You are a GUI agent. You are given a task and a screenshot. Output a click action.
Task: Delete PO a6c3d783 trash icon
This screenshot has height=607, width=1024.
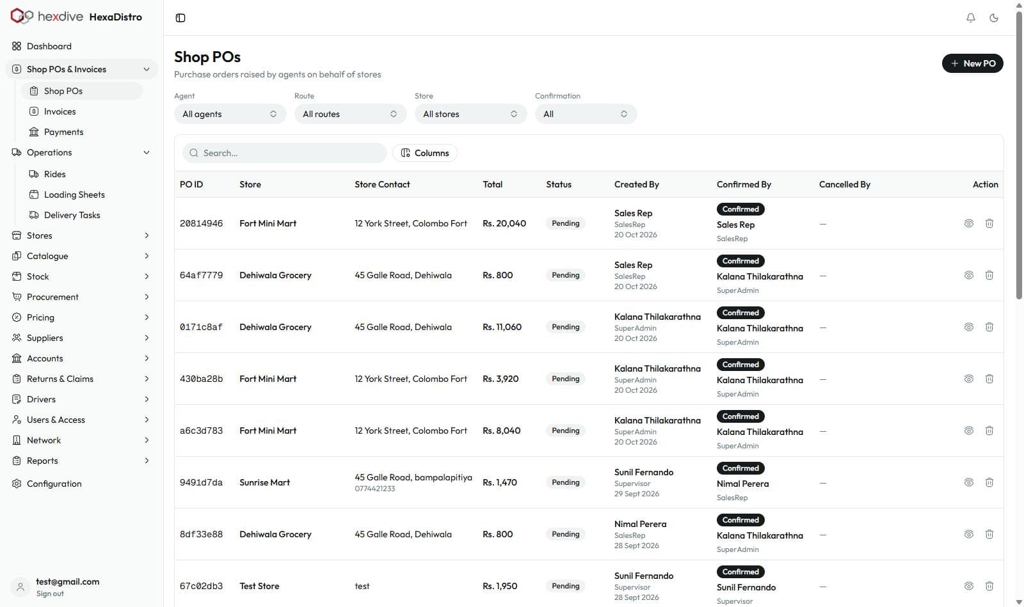[x=989, y=430]
